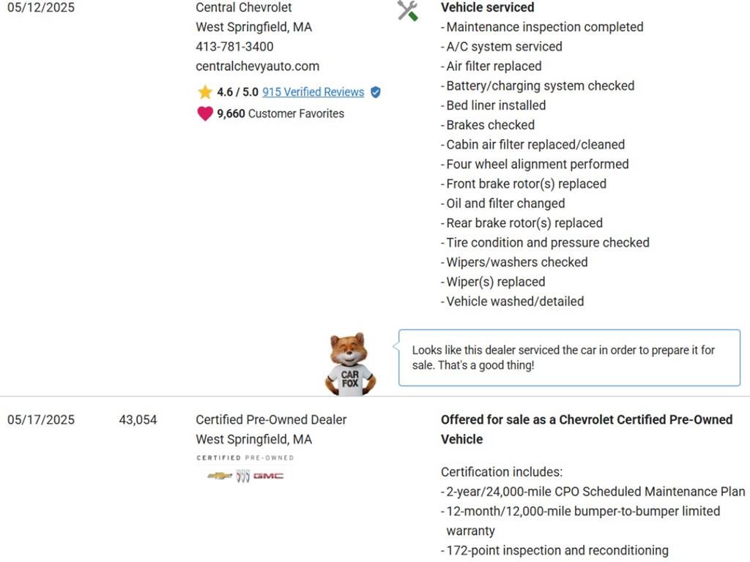Click the wrench and screwdriver service icon
750x562 pixels.
click(x=407, y=10)
